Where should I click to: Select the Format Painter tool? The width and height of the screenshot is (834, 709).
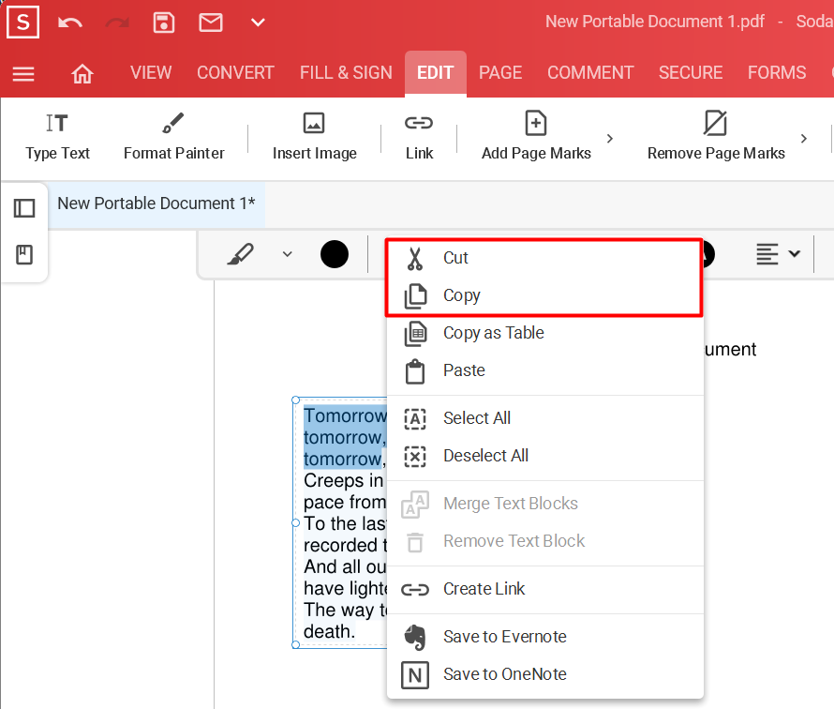coord(174,136)
